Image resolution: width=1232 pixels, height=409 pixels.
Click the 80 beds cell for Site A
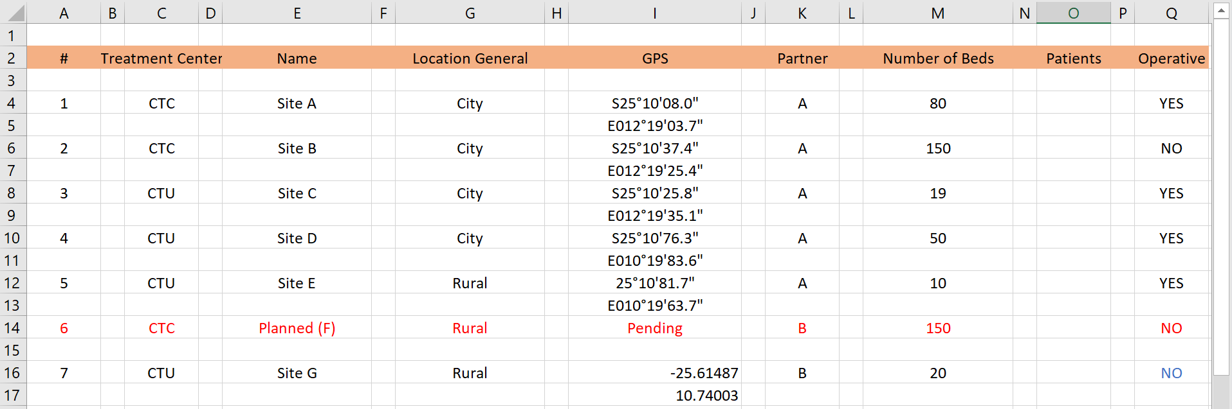pos(937,103)
